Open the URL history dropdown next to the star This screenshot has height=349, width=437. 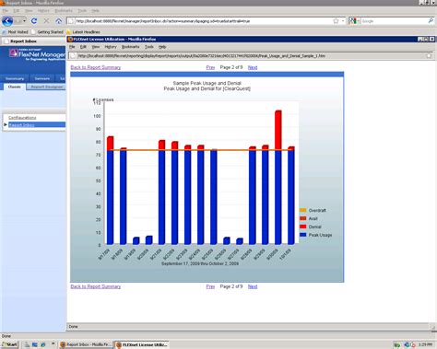click(343, 21)
